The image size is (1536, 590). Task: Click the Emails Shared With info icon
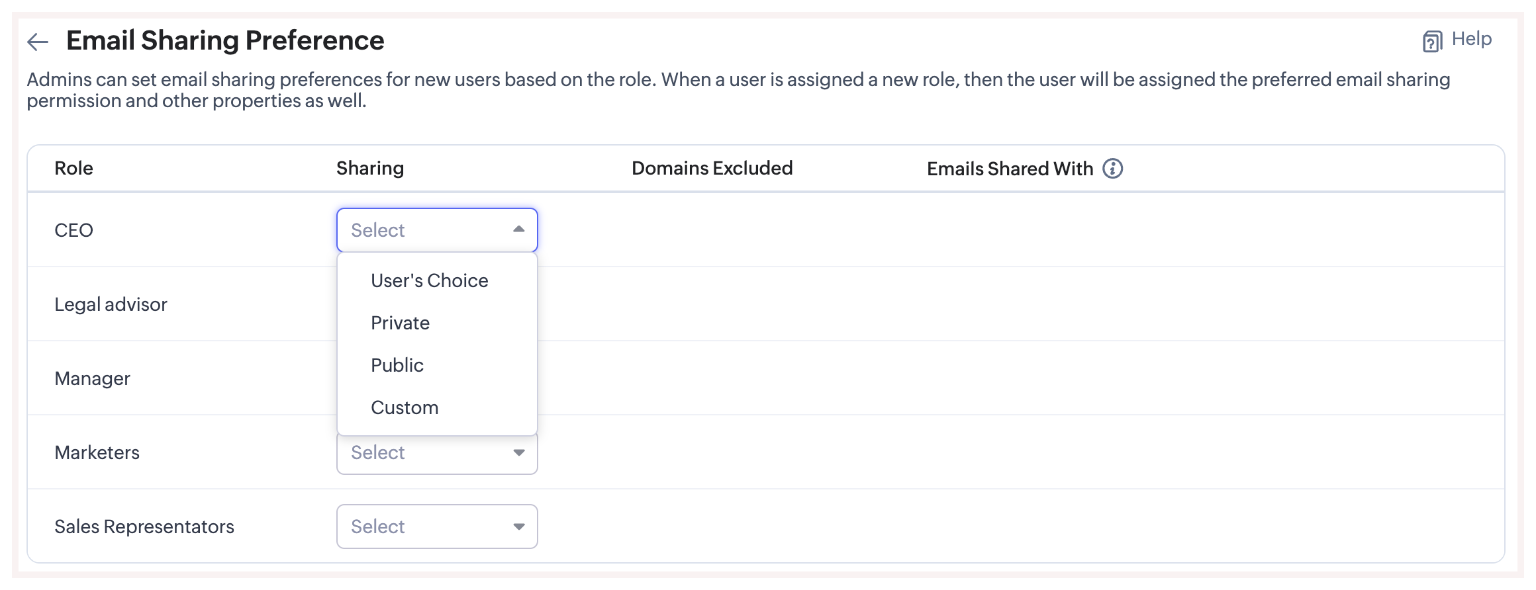coord(1112,169)
